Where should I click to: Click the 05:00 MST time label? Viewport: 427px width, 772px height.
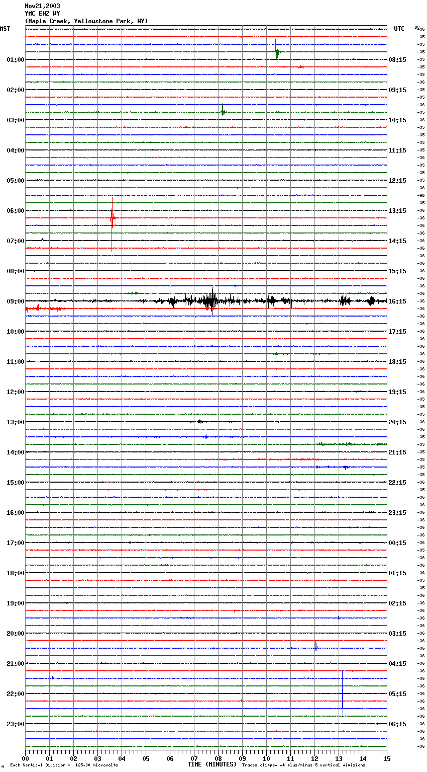(x=15, y=181)
